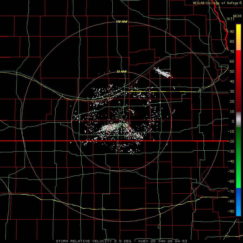Click the NEXR label above the scale

pyautogui.click(x=237, y=16)
